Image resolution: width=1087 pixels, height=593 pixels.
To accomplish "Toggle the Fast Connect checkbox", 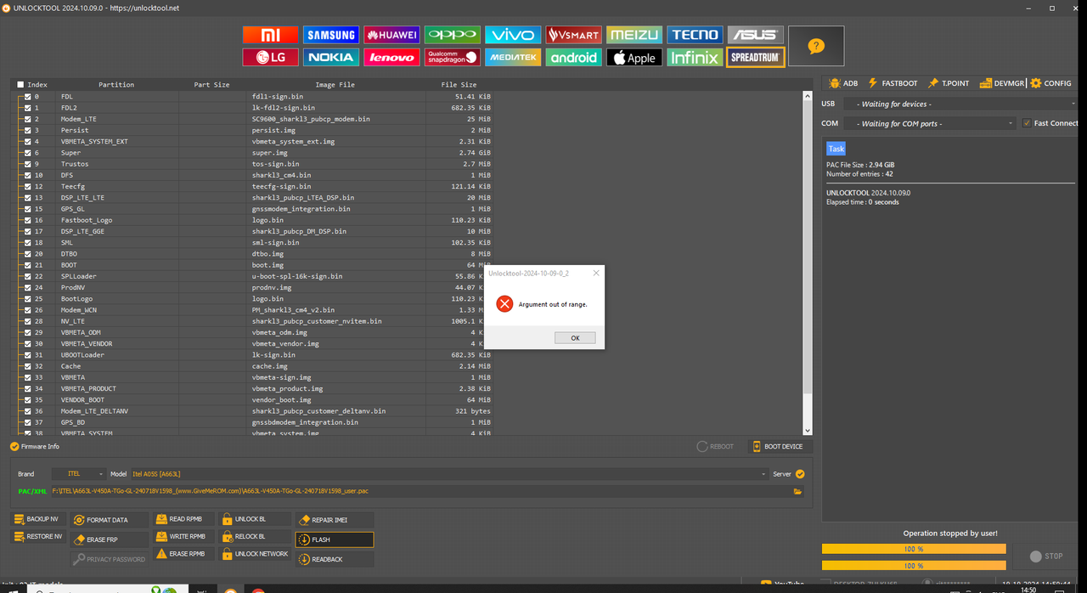I will click(1027, 123).
